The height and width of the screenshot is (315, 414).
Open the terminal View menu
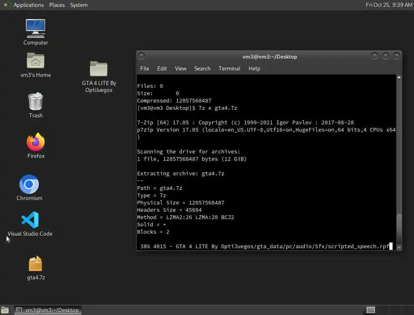[x=181, y=68]
